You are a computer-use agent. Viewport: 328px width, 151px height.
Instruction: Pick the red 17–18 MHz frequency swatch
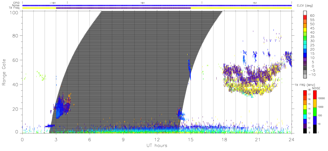pos(305,93)
